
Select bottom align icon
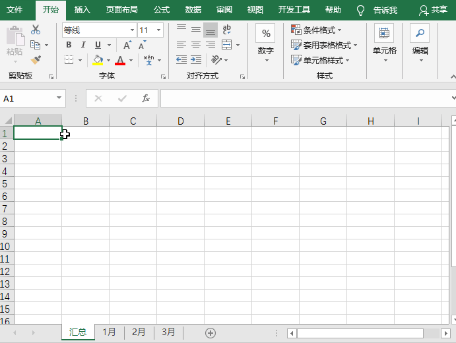click(211, 30)
